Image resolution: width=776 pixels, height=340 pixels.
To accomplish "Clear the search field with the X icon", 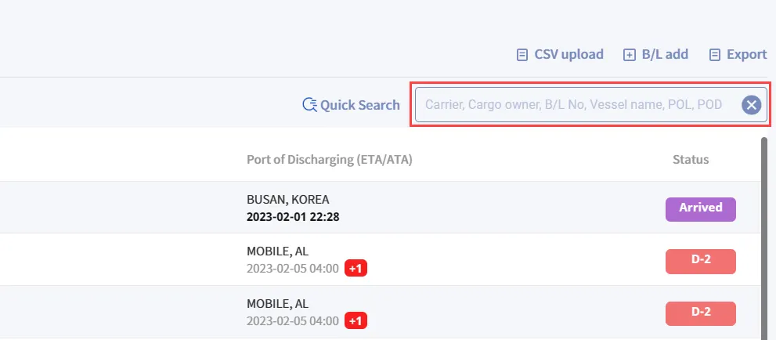I will tap(751, 105).
